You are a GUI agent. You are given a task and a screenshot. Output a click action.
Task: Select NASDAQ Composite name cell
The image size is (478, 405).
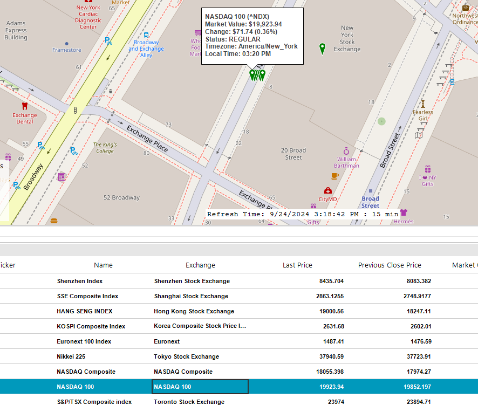point(86,372)
